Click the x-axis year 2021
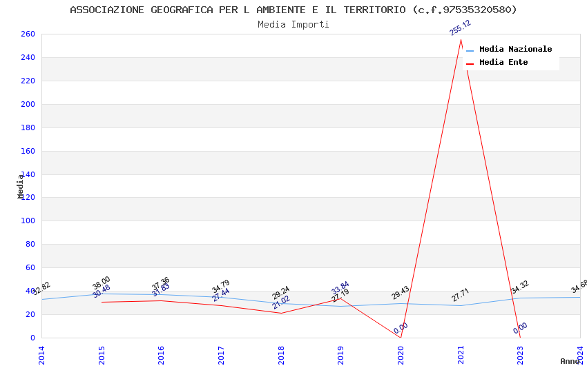587x379 pixels. pos(461,355)
